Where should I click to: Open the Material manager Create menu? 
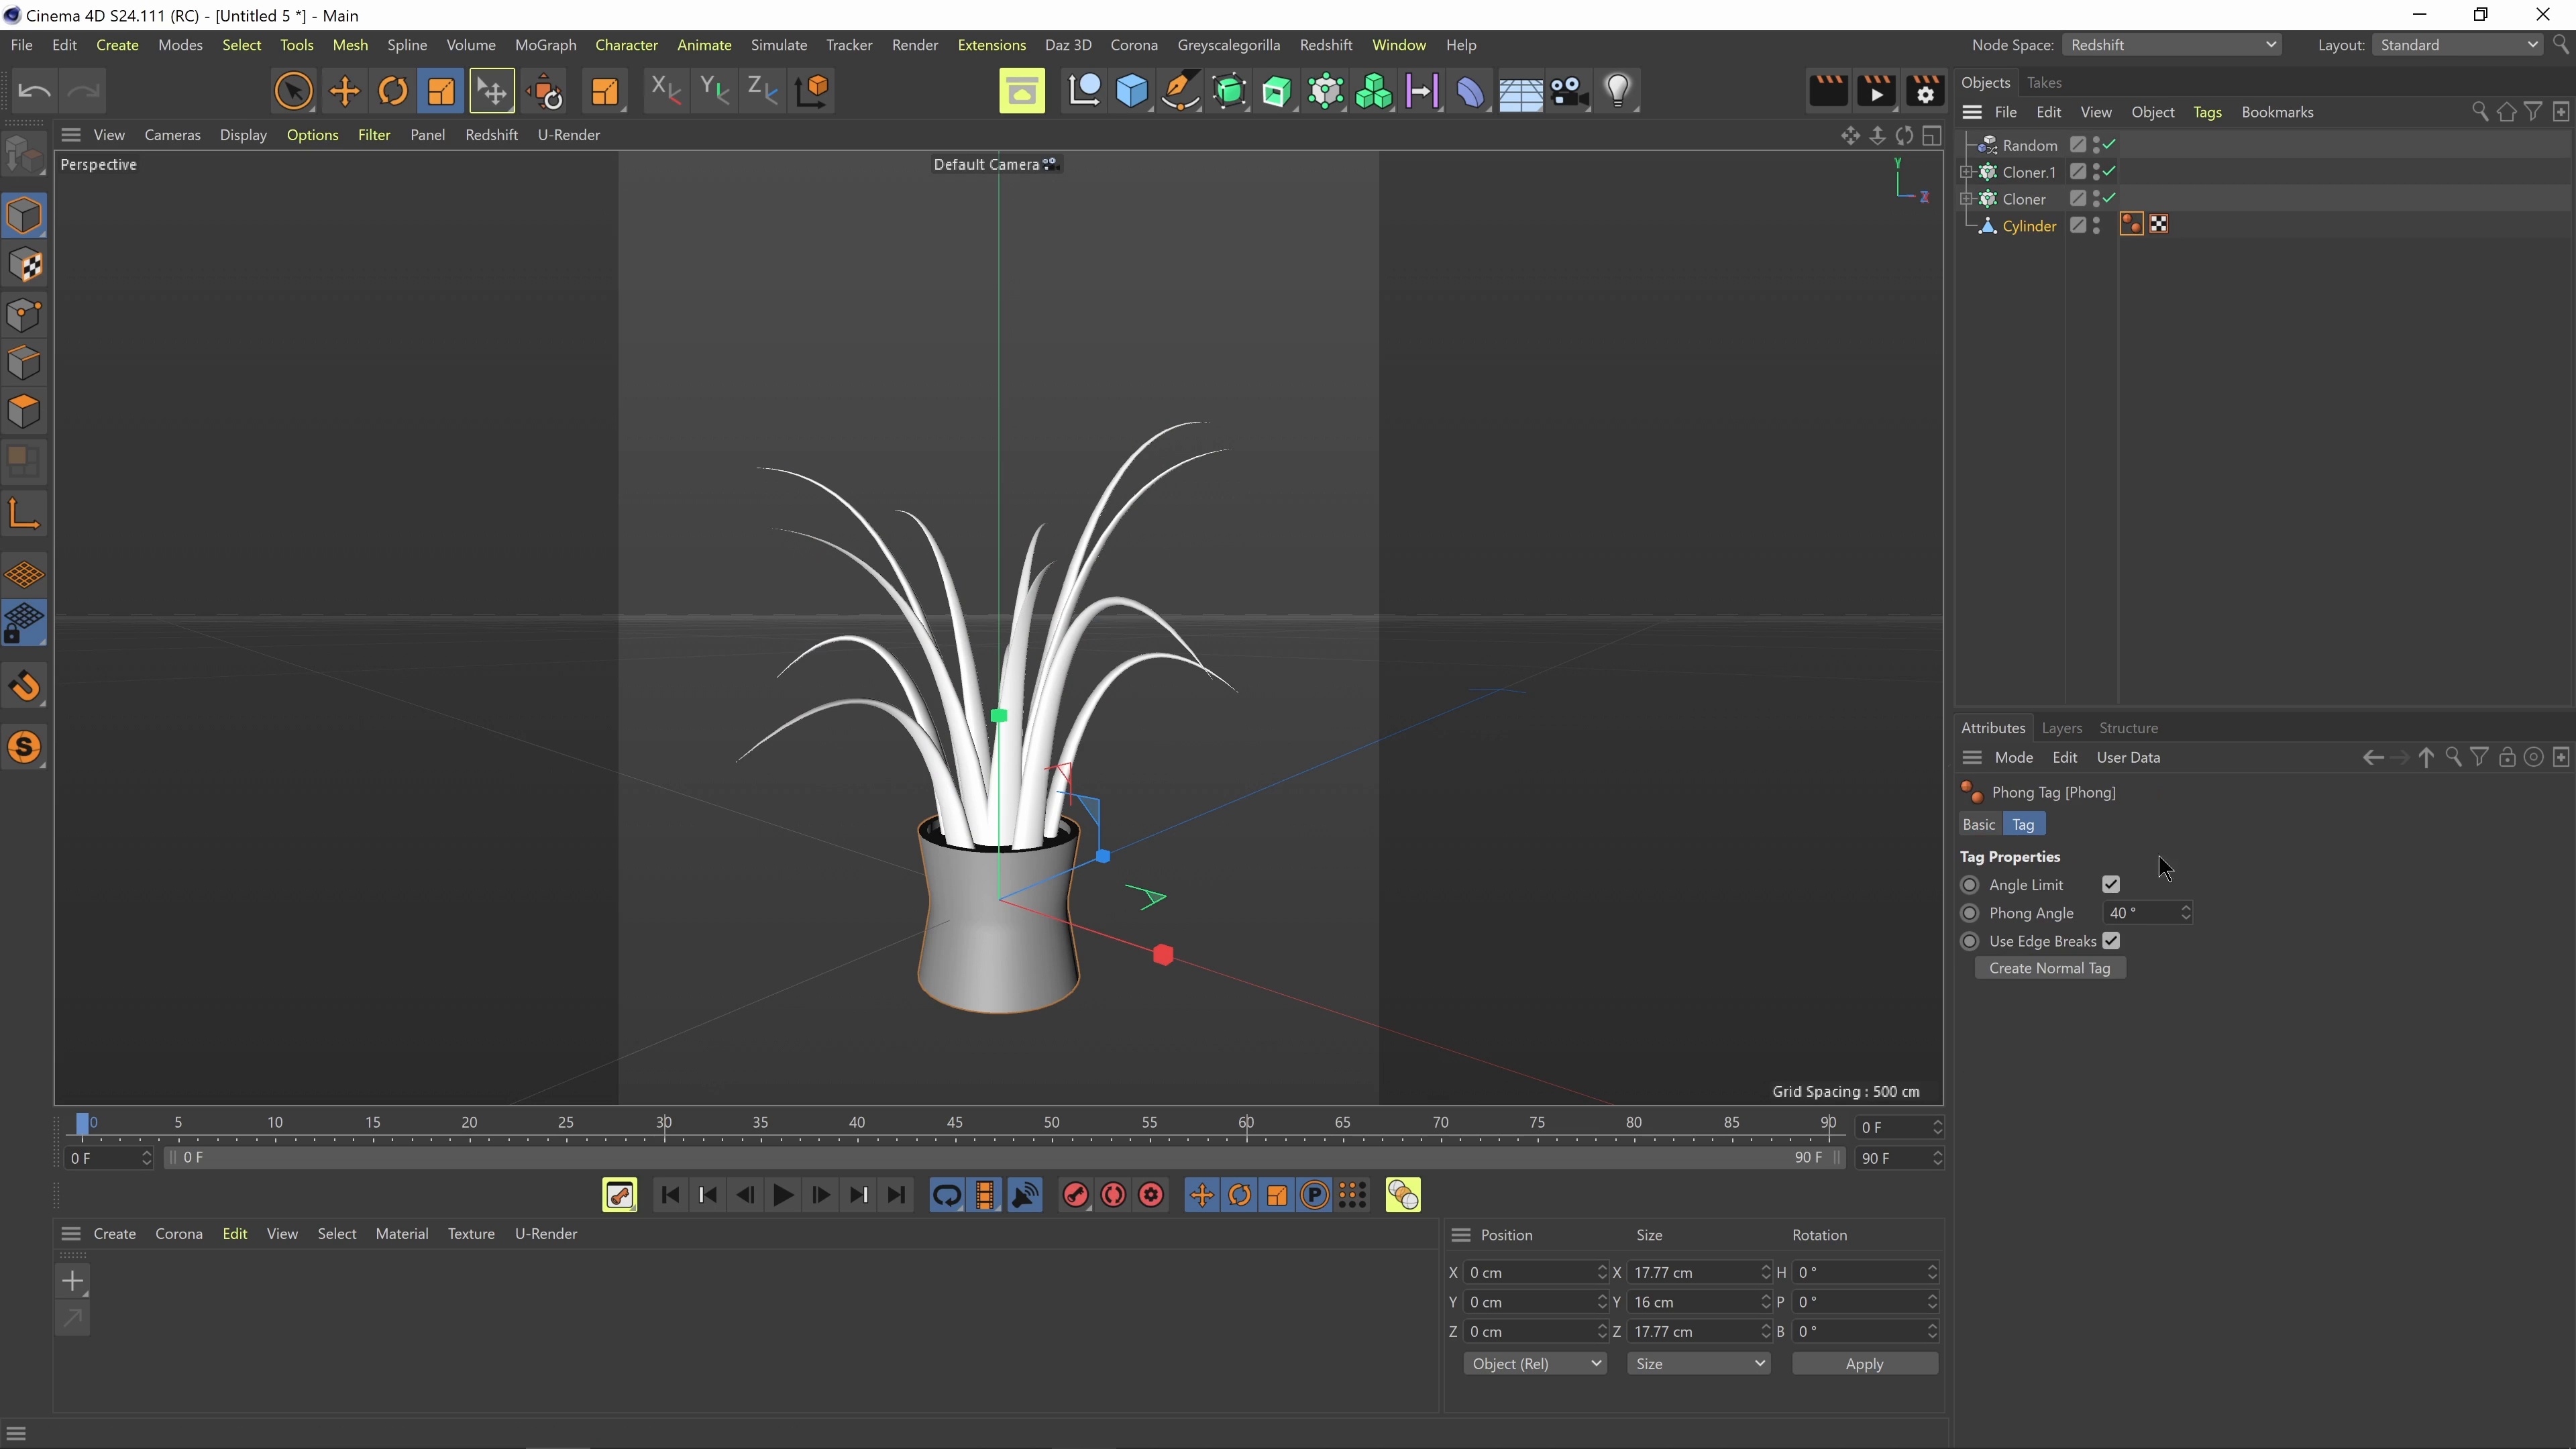(x=114, y=1234)
